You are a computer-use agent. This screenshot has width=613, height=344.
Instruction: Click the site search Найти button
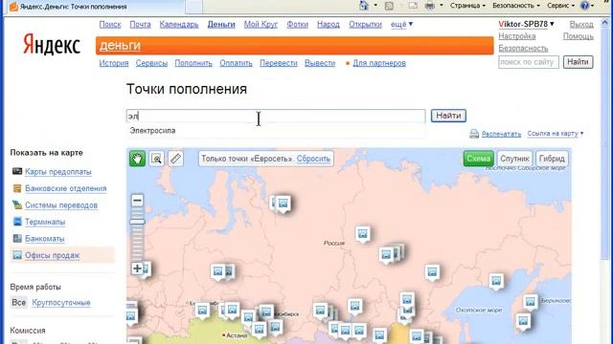coord(578,62)
